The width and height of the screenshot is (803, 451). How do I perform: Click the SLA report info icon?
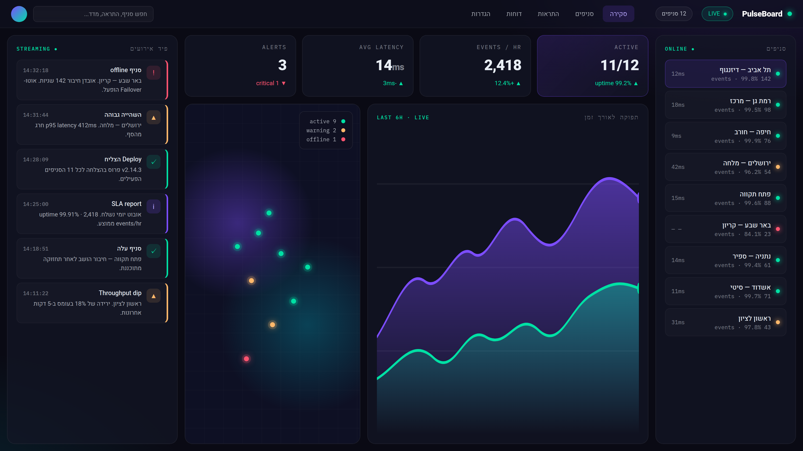[153, 207]
